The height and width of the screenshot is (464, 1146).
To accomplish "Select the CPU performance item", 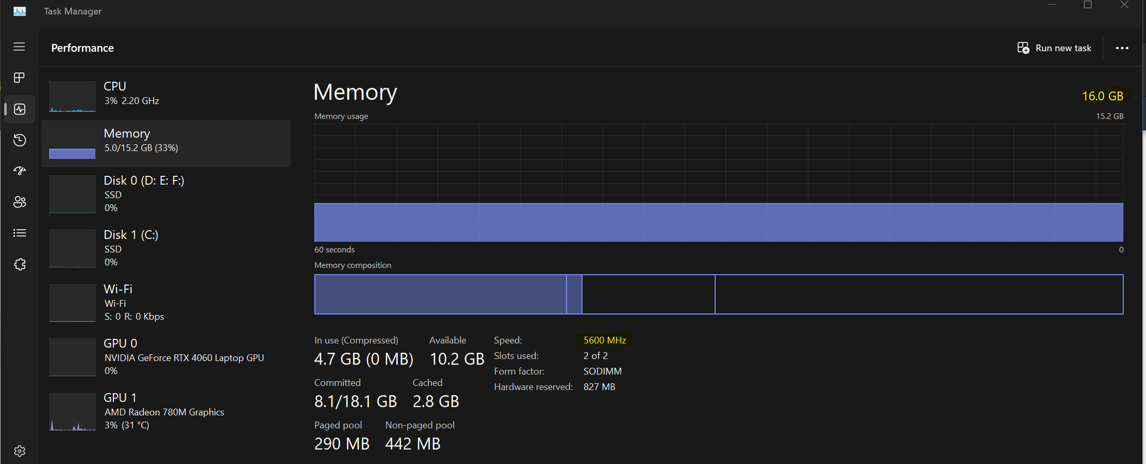I will (166, 96).
